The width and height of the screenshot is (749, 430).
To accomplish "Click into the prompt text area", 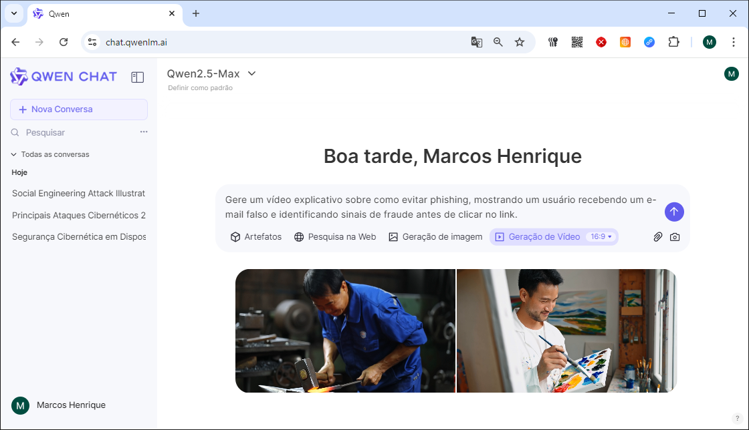I will tap(441, 207).
